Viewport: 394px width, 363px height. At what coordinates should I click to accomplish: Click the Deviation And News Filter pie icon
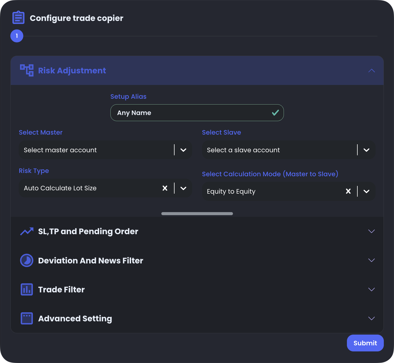27,260
